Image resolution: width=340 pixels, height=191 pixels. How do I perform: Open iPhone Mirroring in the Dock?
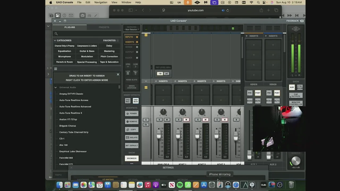coord(220,185)
